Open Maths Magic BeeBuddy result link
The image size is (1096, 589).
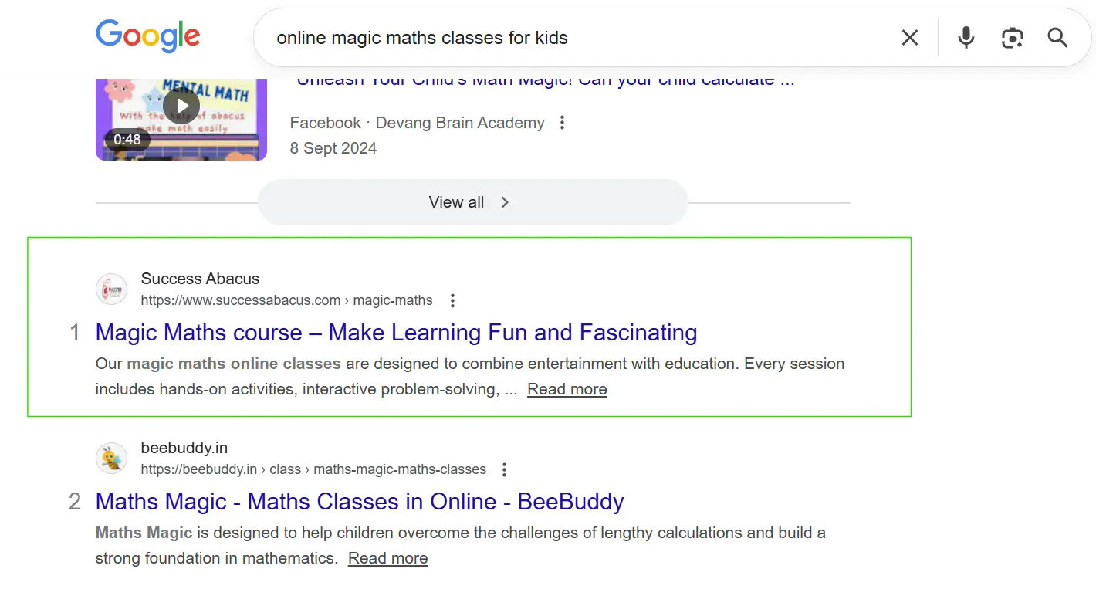coord(360,502)
